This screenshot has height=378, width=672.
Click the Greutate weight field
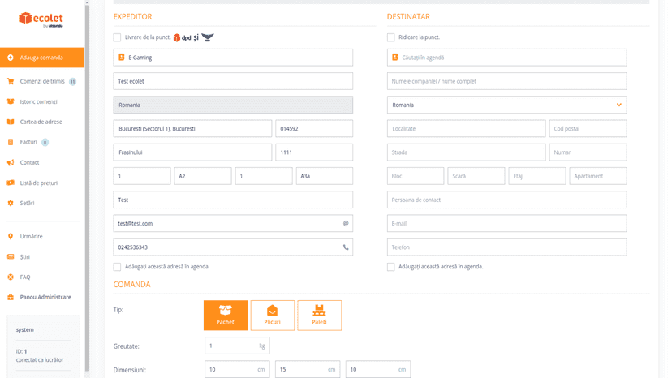coord(237,346)
